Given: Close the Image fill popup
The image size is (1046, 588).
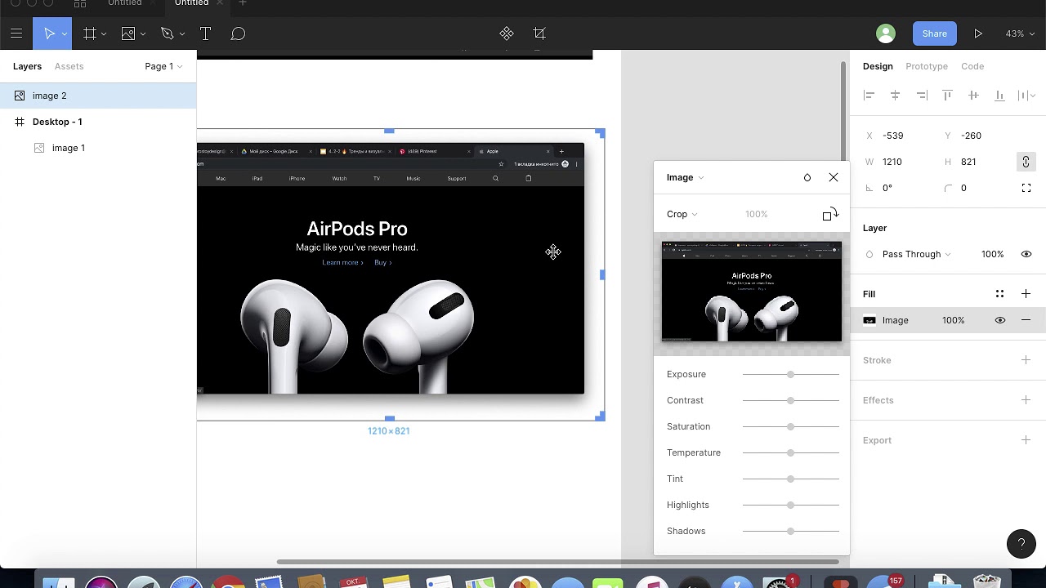Looking at the screenshot, I should (x=834, y=177).
